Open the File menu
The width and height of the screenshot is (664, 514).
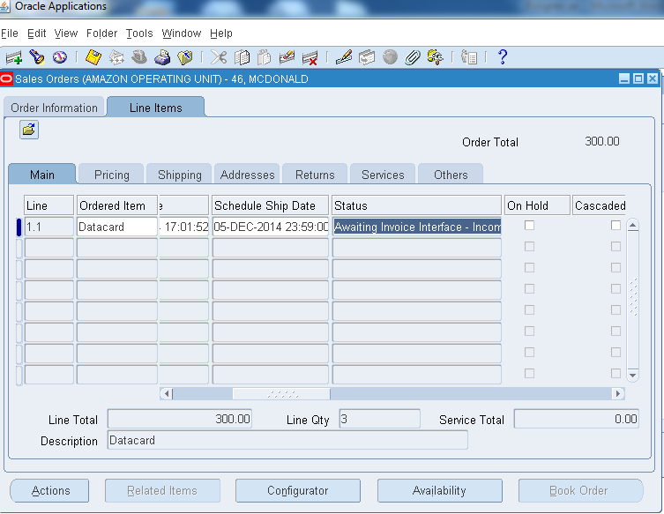point(10,34)
